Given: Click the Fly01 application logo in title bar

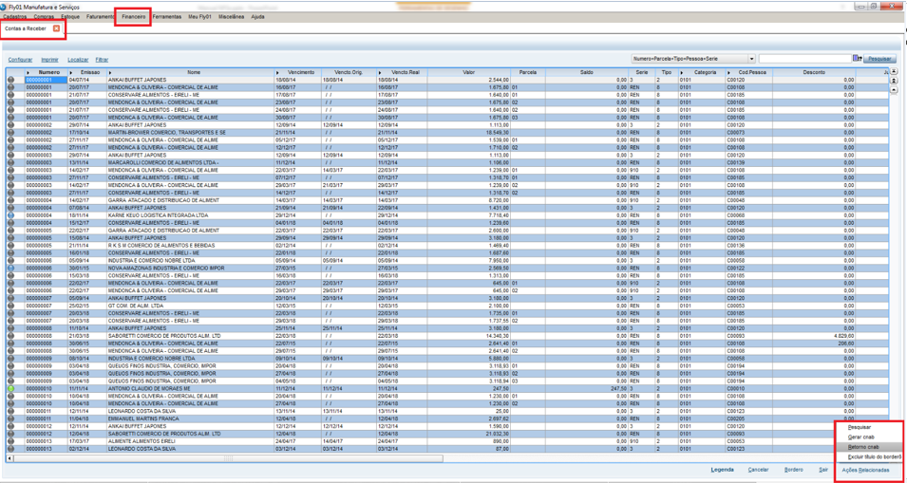Looking at the screenshot, I should tap(5, 5).
